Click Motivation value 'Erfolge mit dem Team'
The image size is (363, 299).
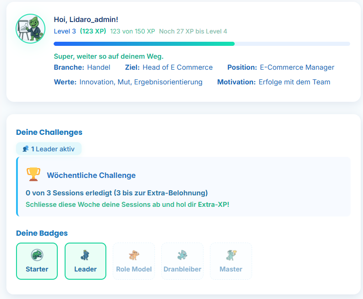[294, 82]
